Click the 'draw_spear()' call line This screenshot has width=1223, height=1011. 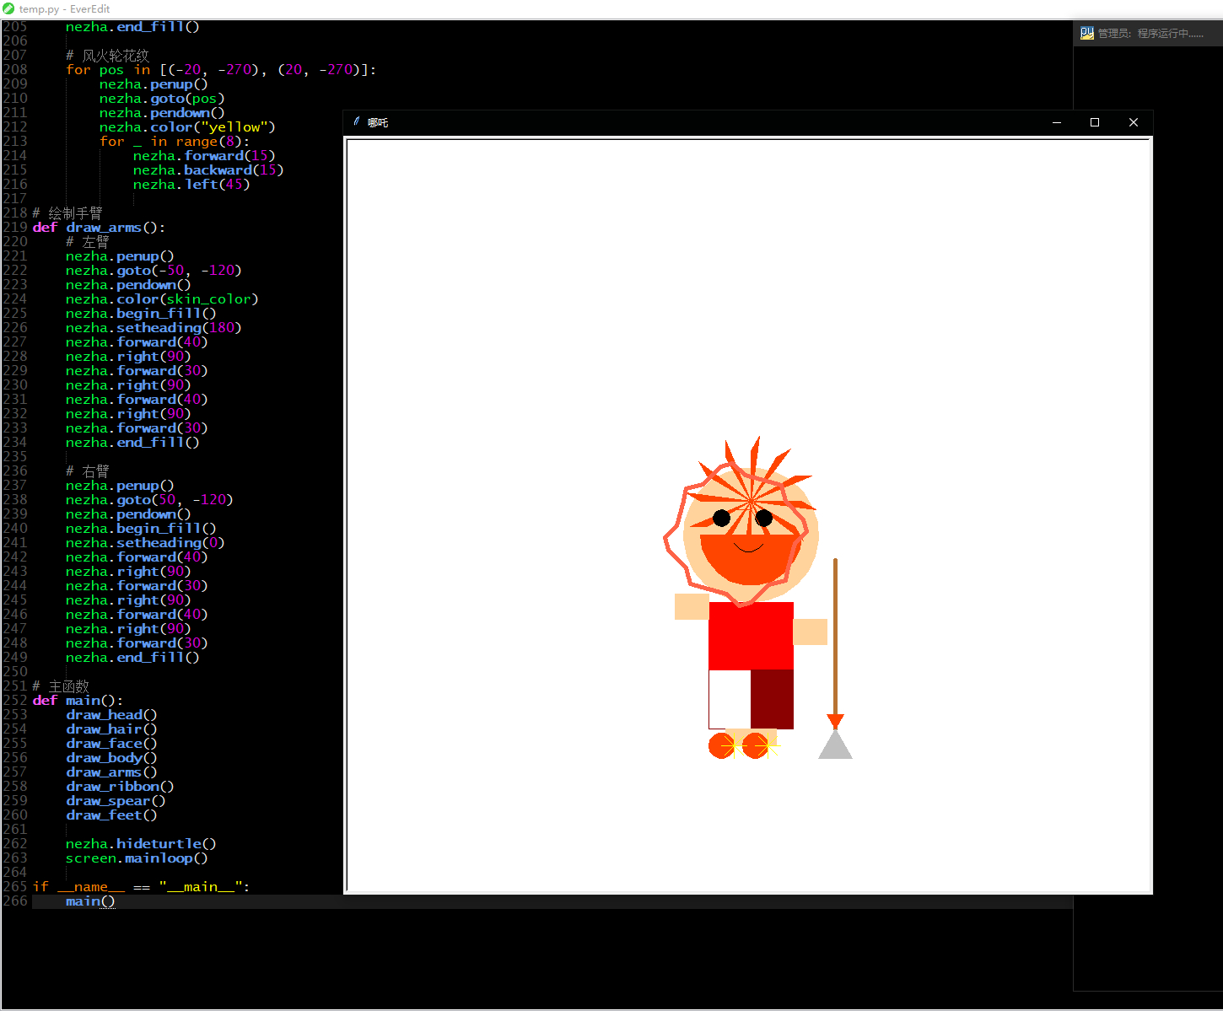coord(116,801)
